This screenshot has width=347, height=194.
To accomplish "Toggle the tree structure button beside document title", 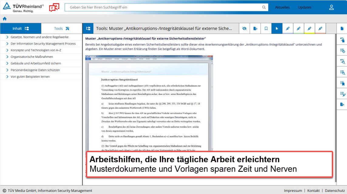I will point(88,28).
